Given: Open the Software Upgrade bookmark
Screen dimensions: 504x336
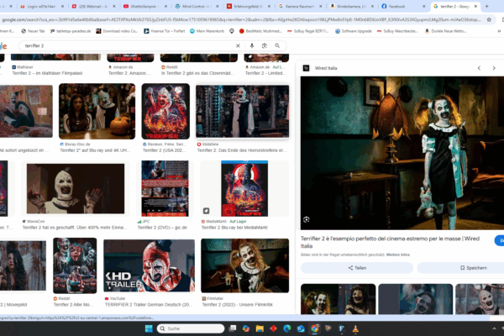Looking at the screenshot, I should 354,31.
